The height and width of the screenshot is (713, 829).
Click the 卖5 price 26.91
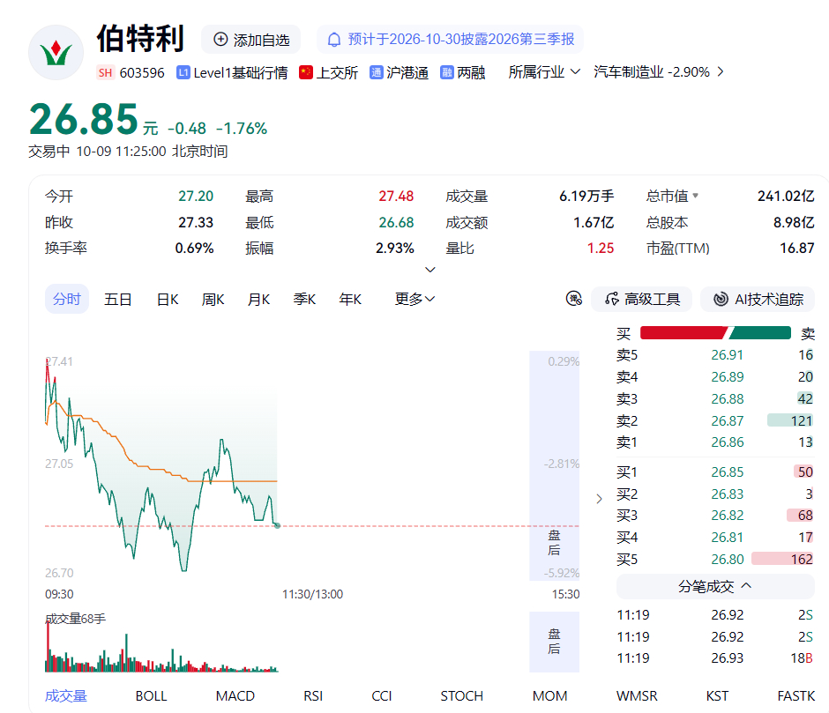click(x=727, y=354)
